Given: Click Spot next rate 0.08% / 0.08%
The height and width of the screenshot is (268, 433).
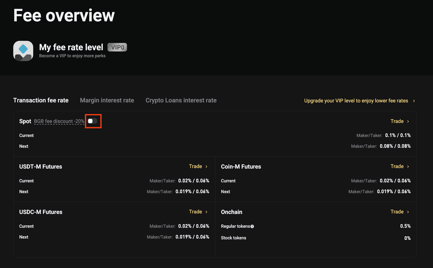Looking at the screenshot, I should click(x=395, y=146).
